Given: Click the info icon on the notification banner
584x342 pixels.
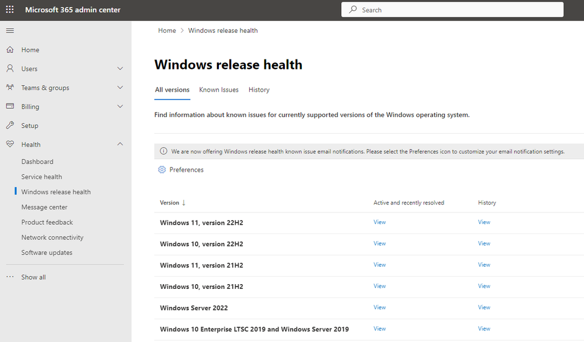Looking at the screenshot, I should (x=163, y=151).
